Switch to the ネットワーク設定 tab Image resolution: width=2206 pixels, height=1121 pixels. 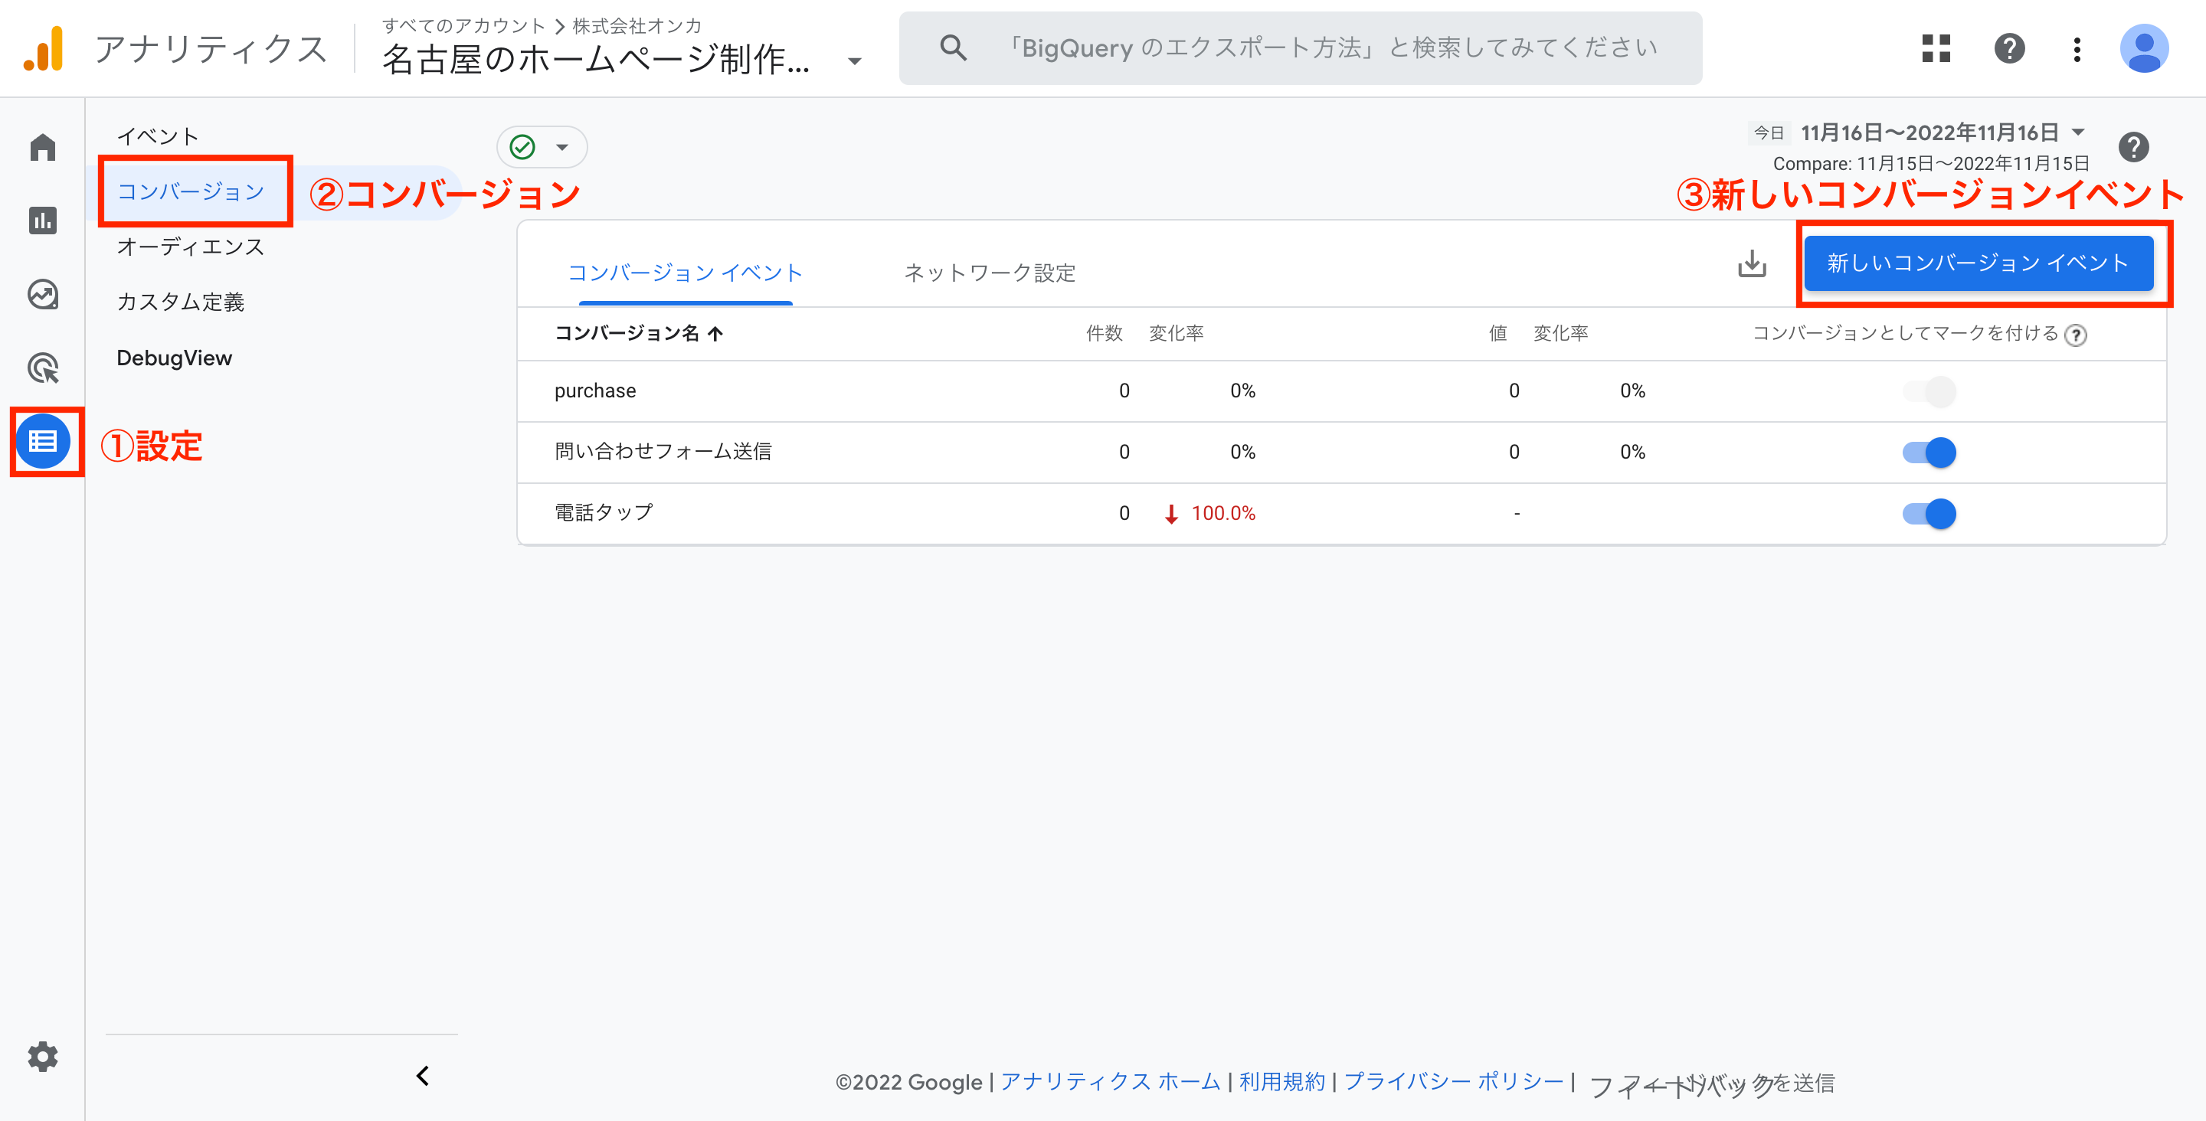click(990, 273)
